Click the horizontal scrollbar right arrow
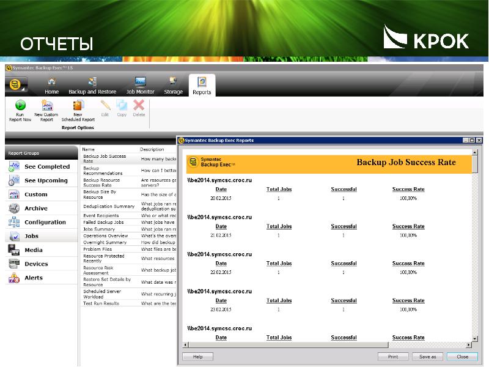The height and width of the screenshot is (367, 489). (x=469, y=344)
